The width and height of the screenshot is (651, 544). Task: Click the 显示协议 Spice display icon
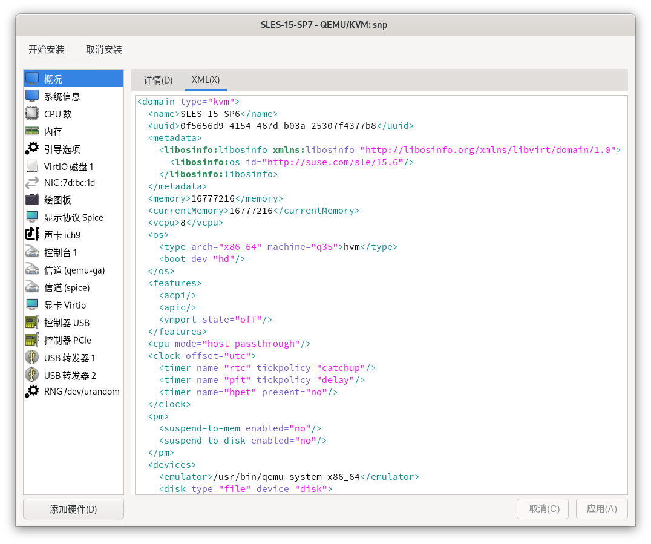coord(32,217)
